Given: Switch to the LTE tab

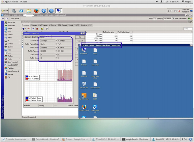Looking at the screenshot, I should (x=90, y=25).
